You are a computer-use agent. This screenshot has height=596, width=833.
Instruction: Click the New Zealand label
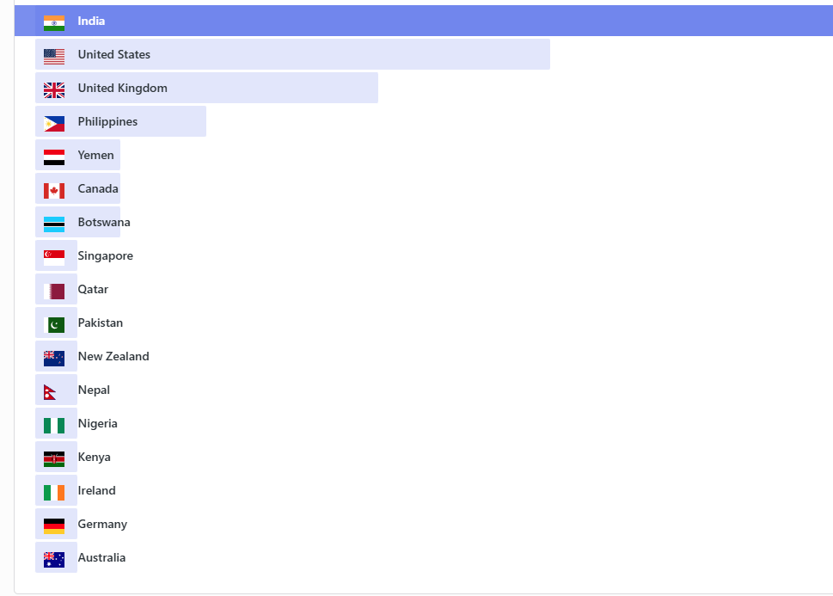pyautogui.click(x=113, y=357)
